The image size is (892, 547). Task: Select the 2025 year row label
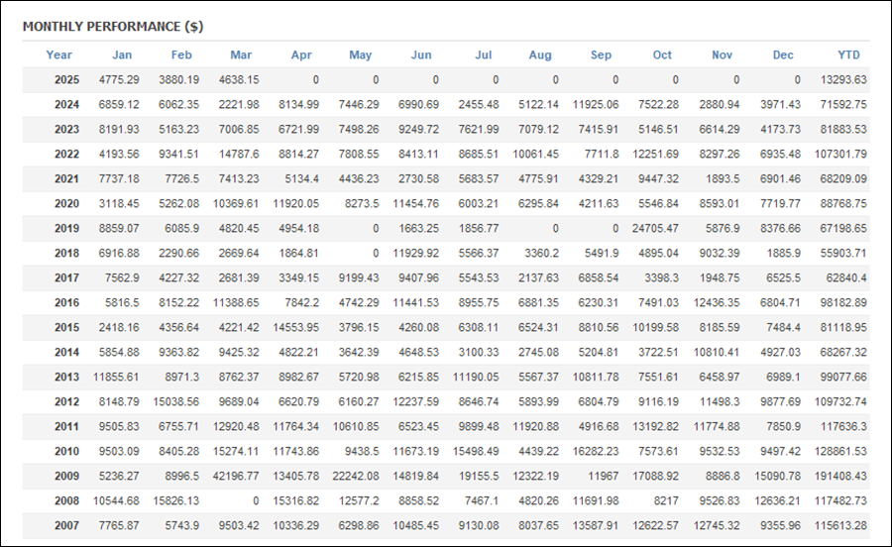66,79
